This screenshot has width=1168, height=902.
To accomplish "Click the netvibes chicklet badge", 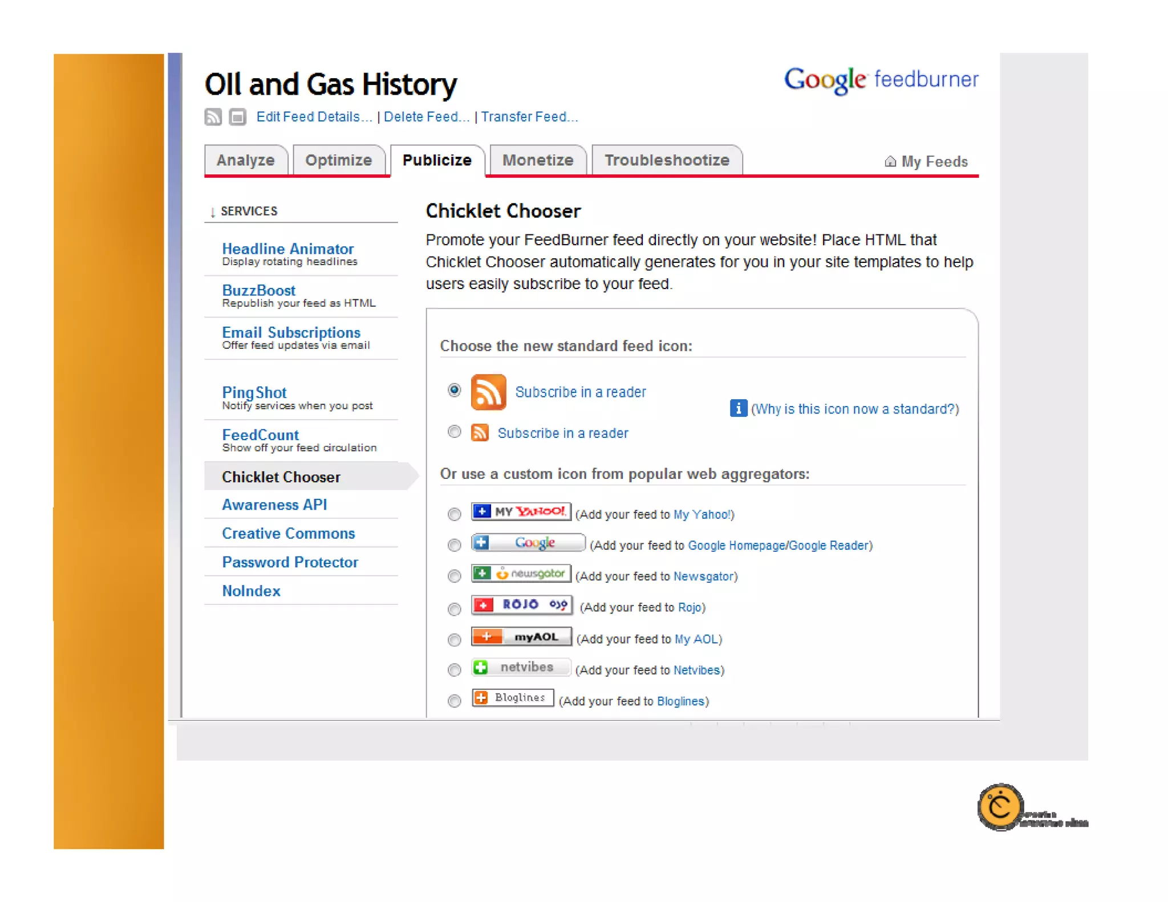I will [521, 667].
